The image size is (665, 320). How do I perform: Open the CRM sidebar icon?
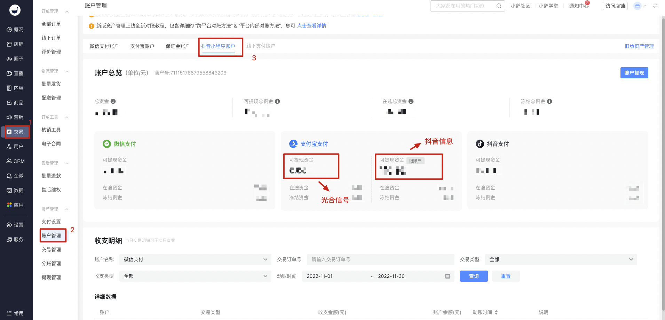coord(9,161)
